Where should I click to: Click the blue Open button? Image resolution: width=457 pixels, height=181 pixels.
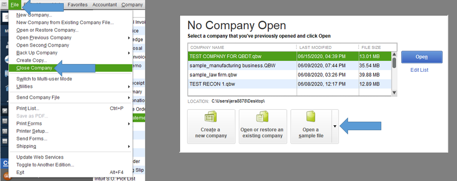coord(422,57)
